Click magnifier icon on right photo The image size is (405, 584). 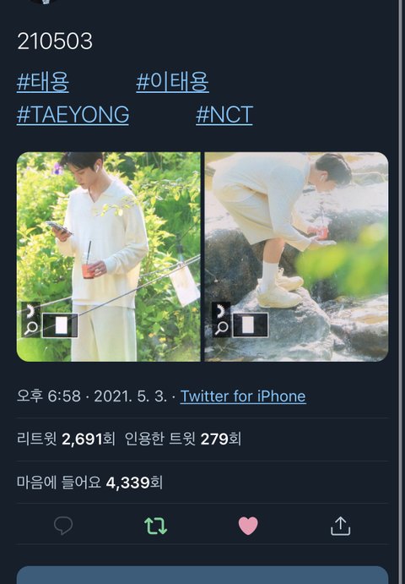point(222,328)
